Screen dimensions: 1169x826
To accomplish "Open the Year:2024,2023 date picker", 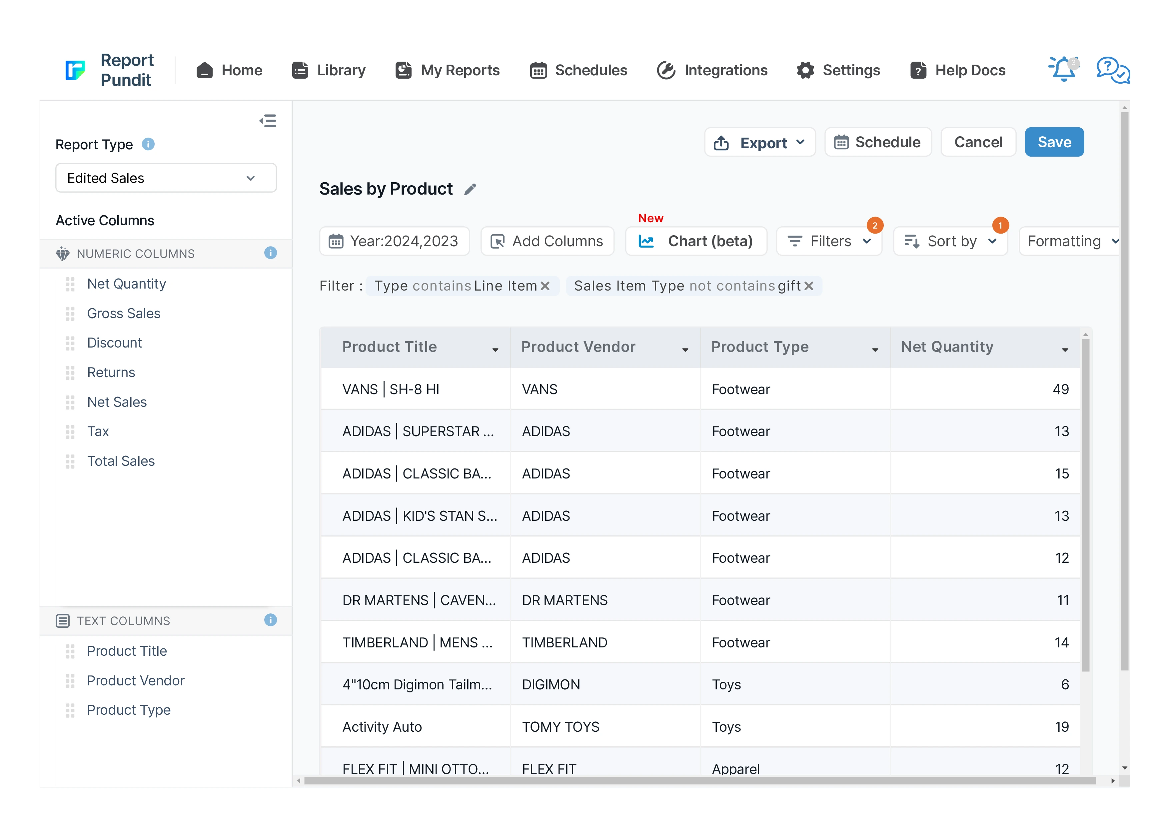I will pyautogui.click(x=394, y=241).
